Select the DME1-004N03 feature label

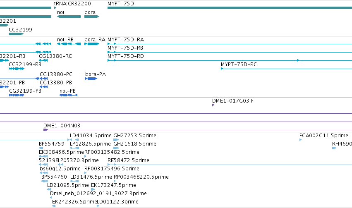coord(62,126)
